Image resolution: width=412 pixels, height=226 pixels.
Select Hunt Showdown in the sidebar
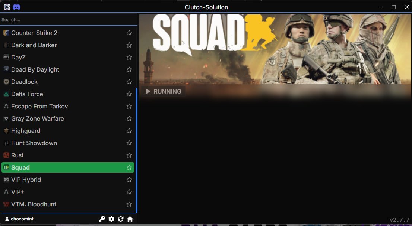click(34, 143)
